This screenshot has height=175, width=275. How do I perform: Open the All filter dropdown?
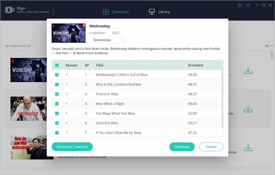(x=268, y=46)
